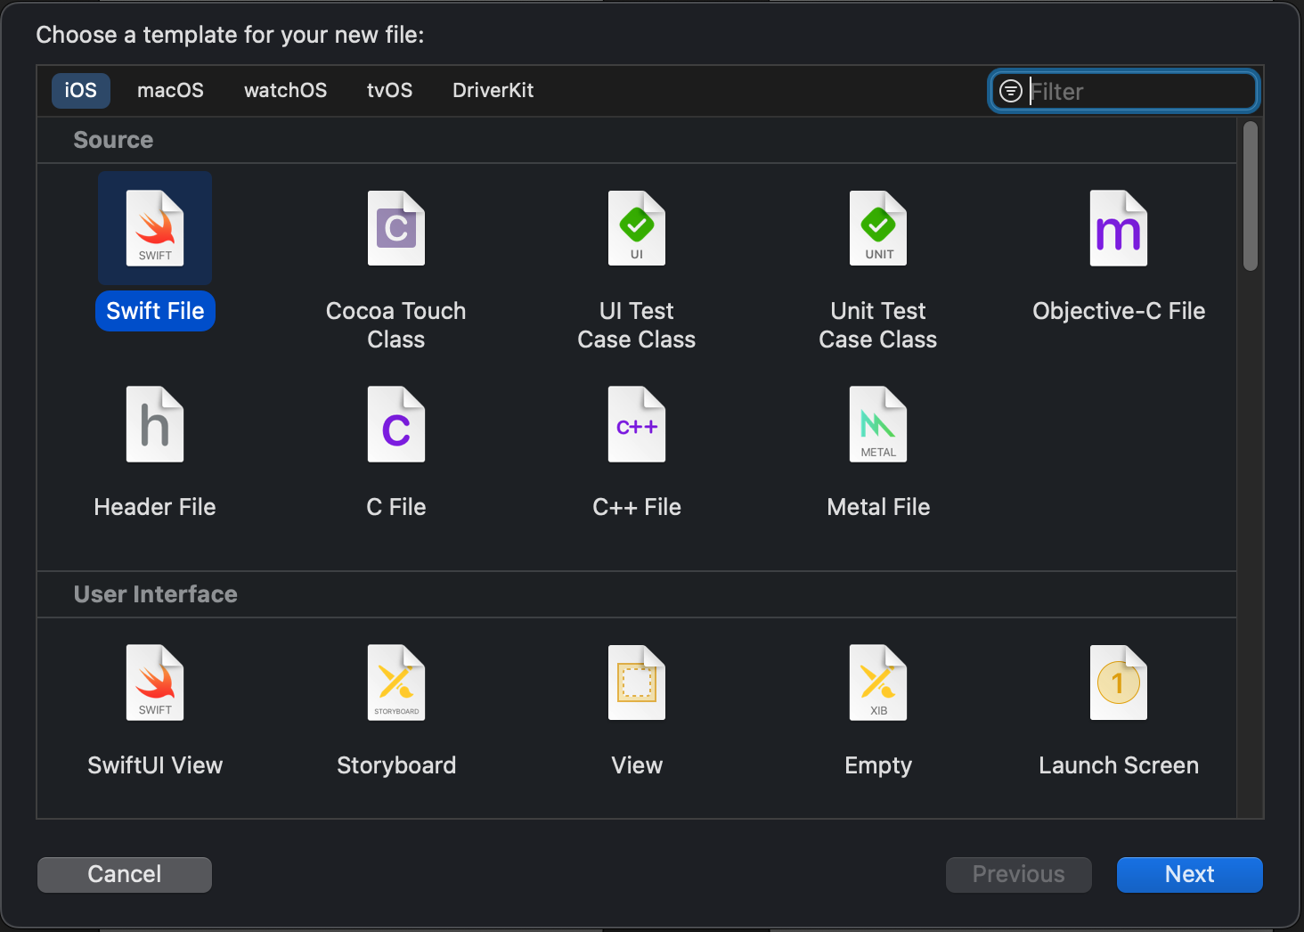Click the filter icon in the search field
This screenshot has height=932, width=1304.
tap(1011, 91)
